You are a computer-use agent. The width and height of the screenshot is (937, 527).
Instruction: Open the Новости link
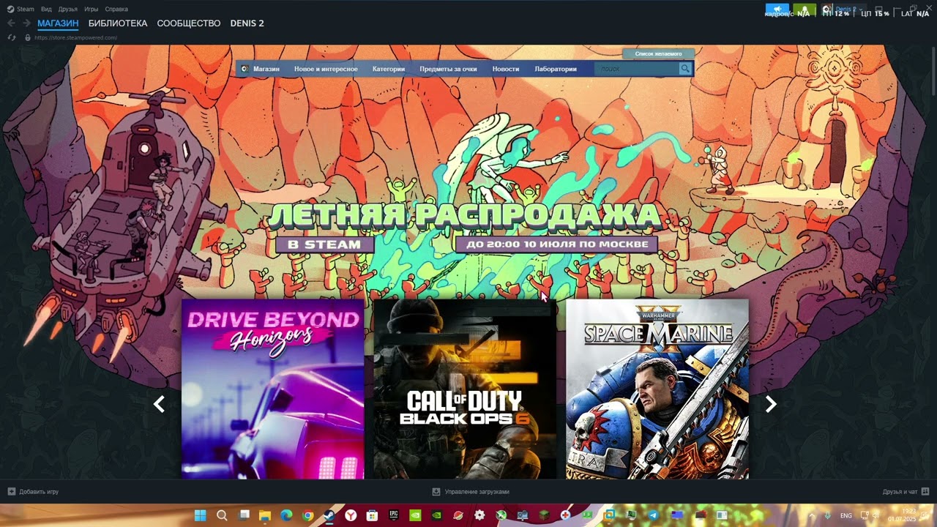[506, 69]
